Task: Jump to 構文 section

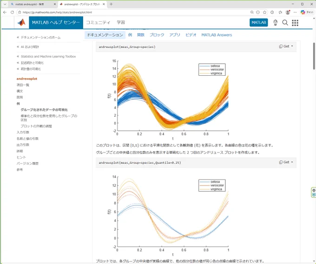Action: 20,91
